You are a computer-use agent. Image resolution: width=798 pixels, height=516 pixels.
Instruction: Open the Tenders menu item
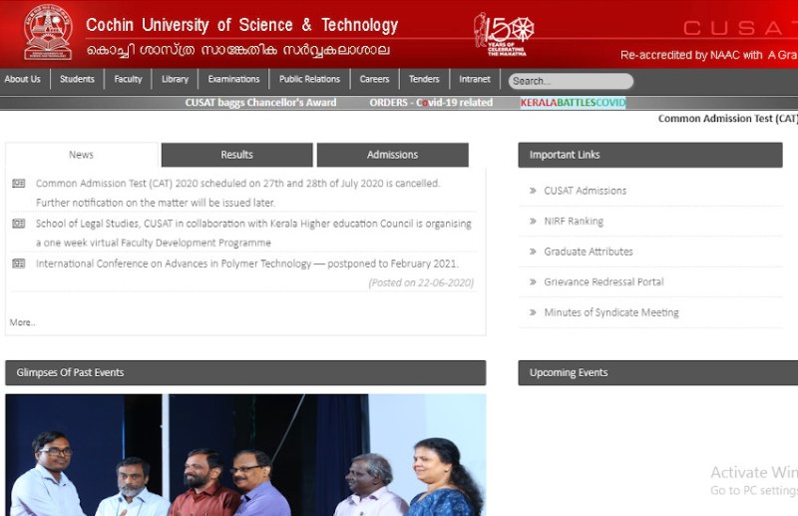(424, 80)
